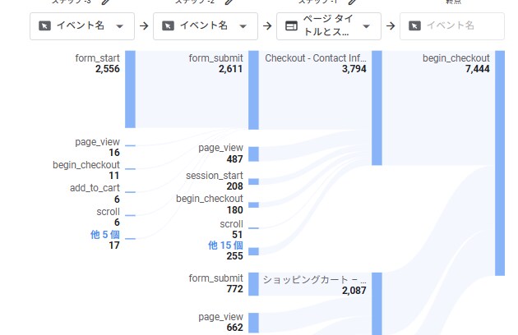Click value 17 under 他 5 個

[114, 246]
